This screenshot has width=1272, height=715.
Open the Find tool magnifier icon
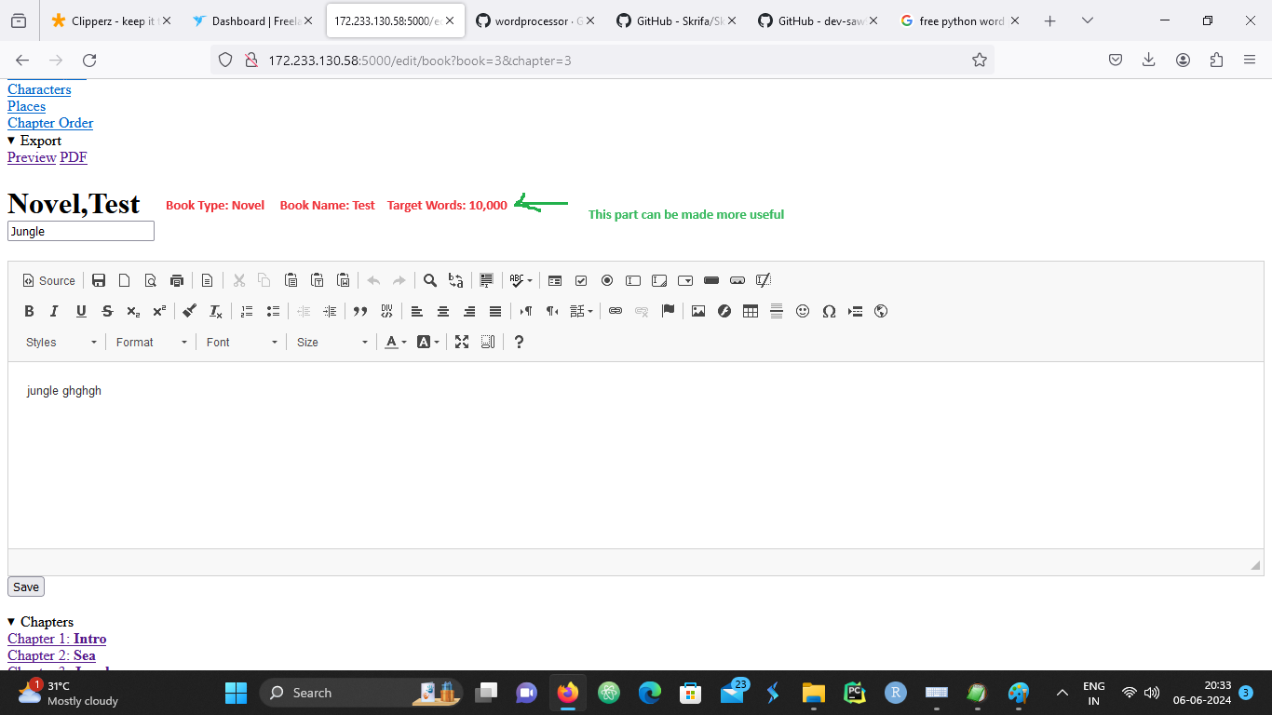pos(430,280)
